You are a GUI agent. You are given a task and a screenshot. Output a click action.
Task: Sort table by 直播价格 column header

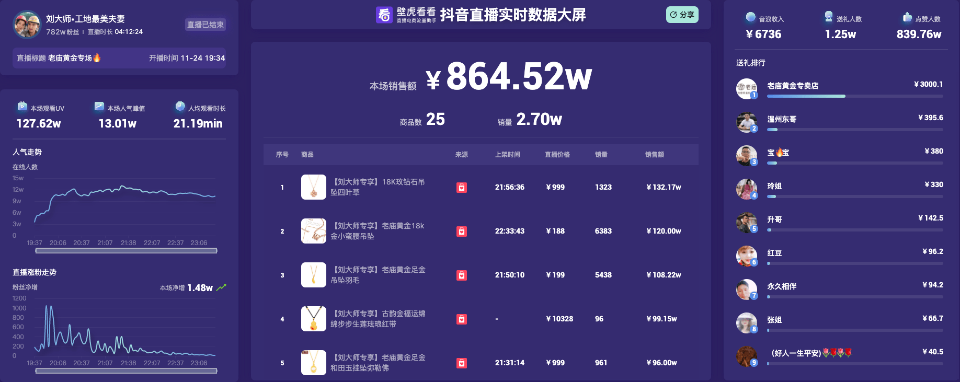[557, 155]
